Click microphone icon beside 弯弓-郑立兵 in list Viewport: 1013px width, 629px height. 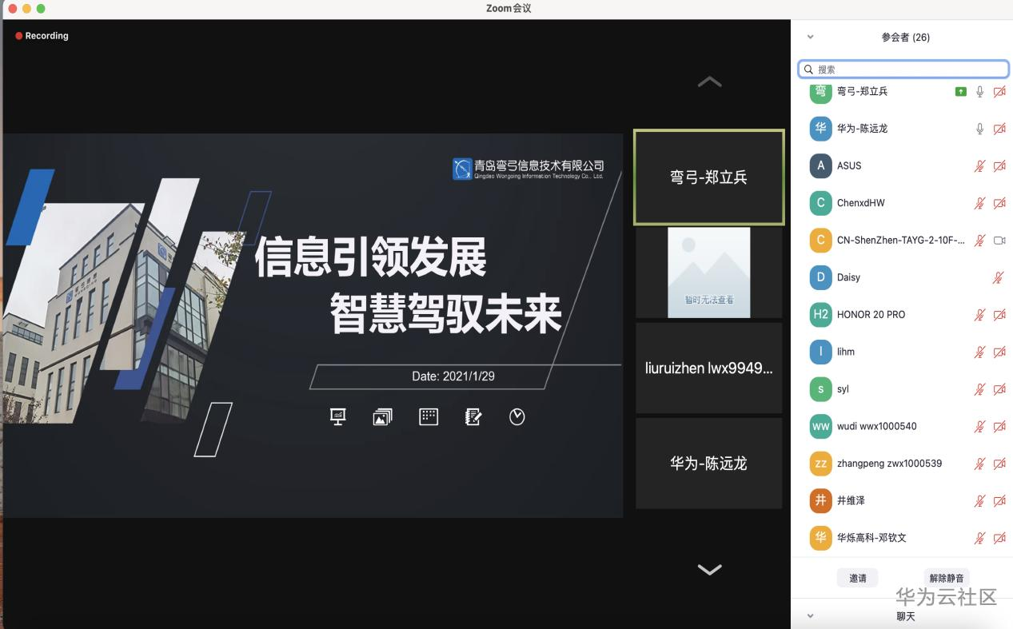[x=979, y=92]
